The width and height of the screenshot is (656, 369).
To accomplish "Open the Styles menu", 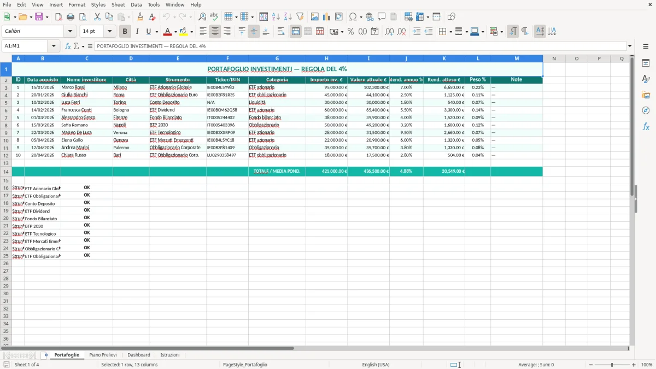I will (x=98, y=4).
